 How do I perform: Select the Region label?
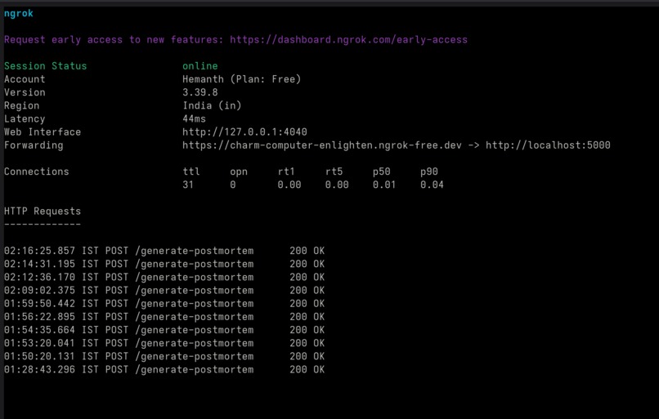pyautogui.click(x=22, y=106)
